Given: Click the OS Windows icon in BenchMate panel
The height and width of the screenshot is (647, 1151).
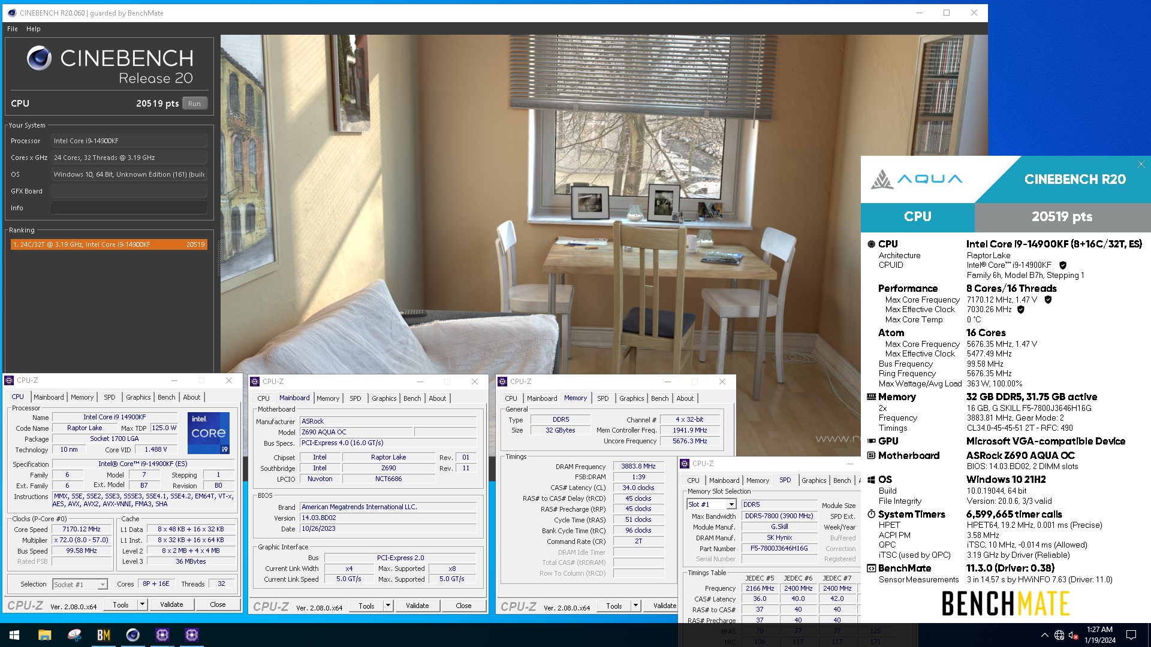Looking at the screenshot, I should pos(871,479).
